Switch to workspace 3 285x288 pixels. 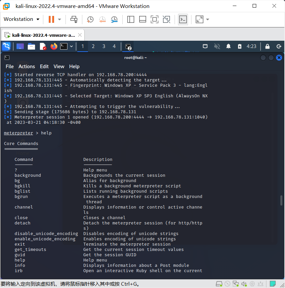(x=104, y=46)
